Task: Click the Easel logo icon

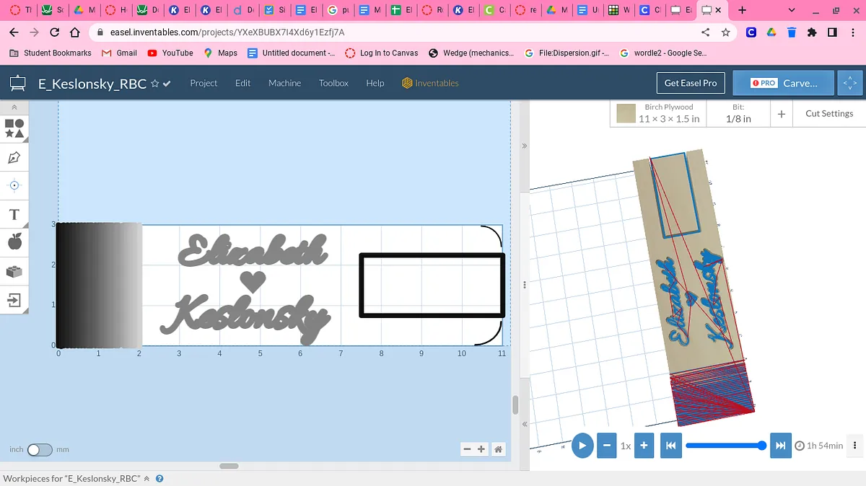Action: point(18,84)
